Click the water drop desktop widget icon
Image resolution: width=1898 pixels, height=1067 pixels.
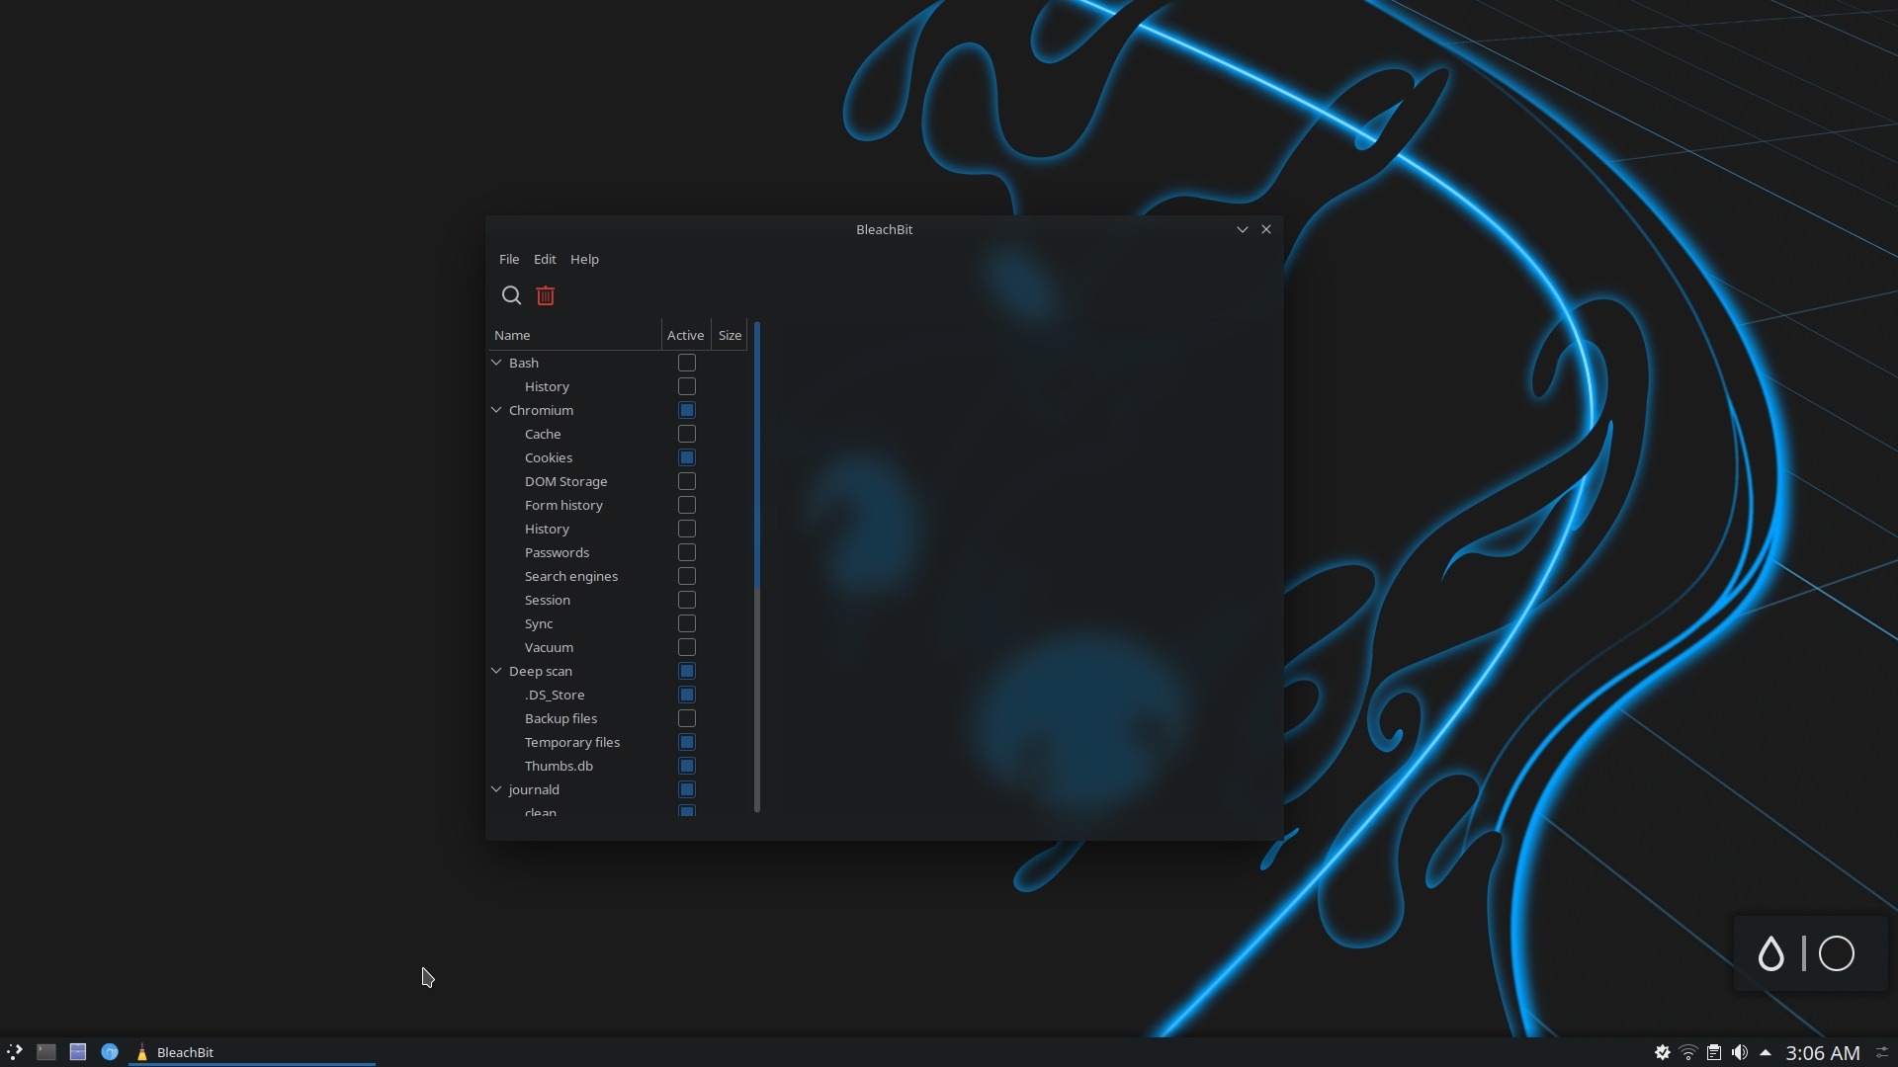[x=1770, y=953]
